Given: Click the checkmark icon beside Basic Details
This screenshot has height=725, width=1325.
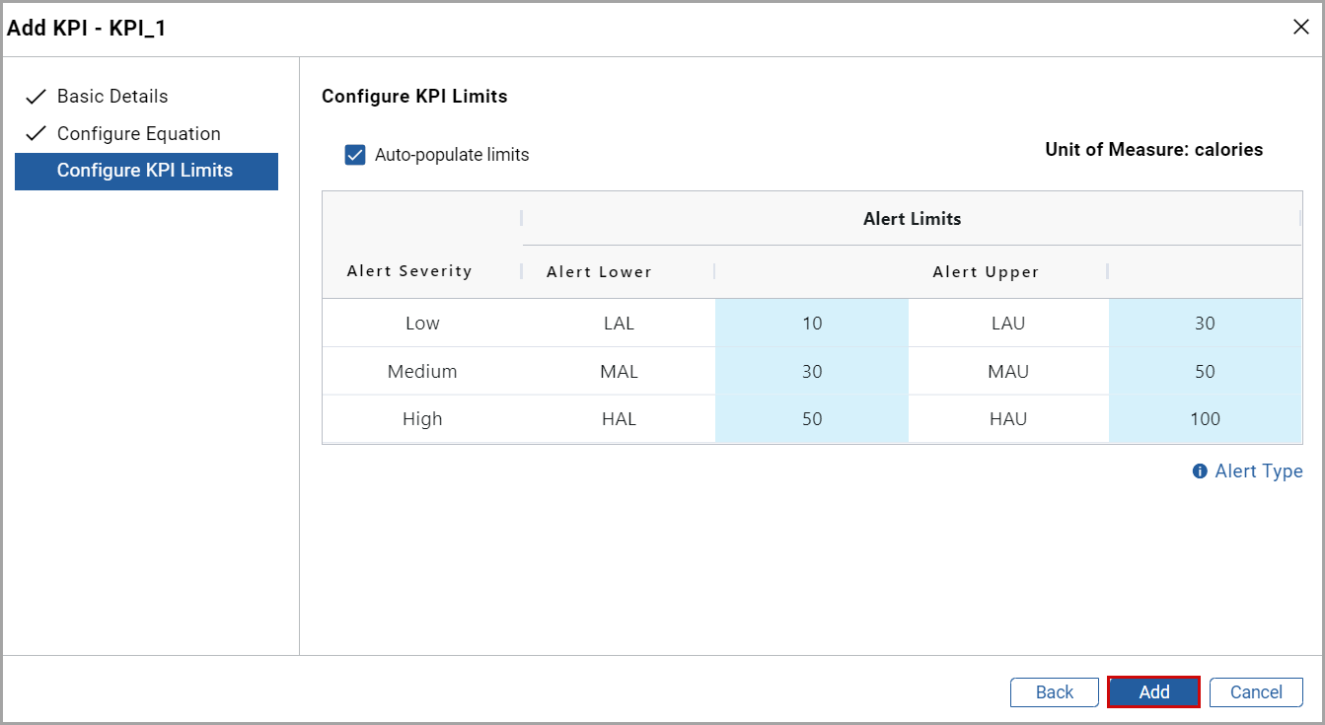Looking at the screenshot, I should (x=36, y=96).
